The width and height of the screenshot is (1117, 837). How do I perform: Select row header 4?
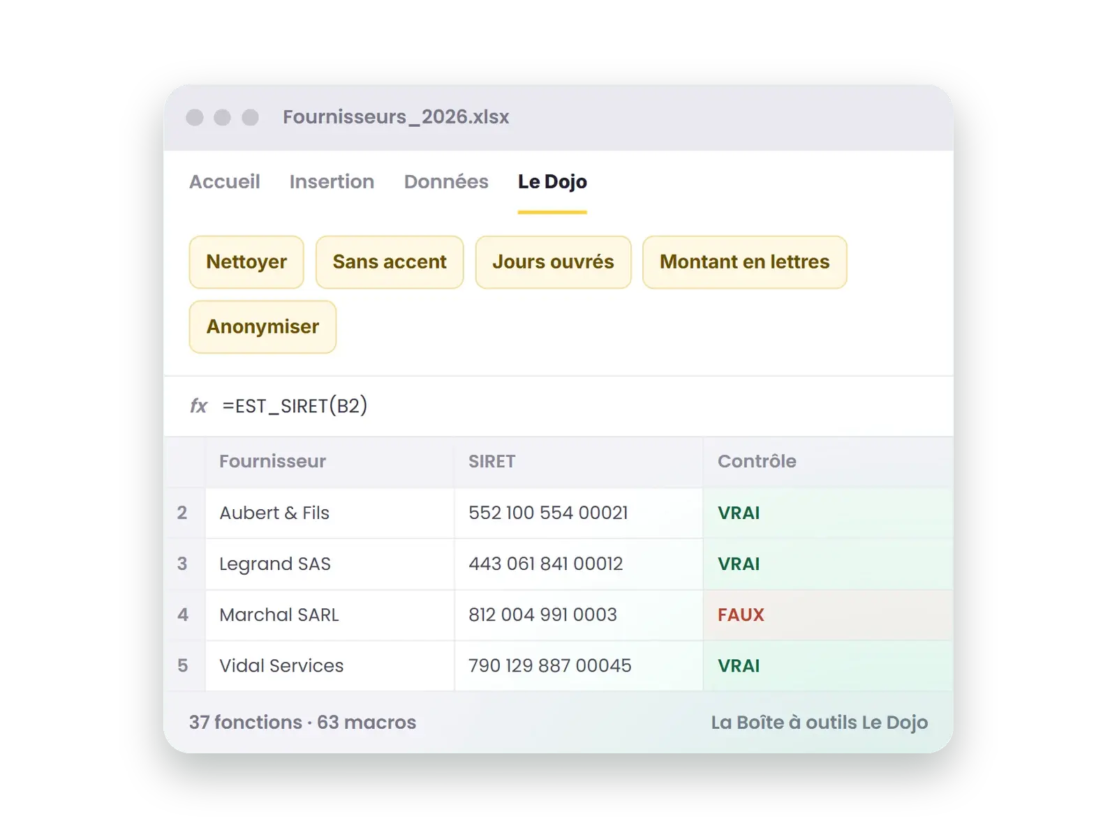184,614
